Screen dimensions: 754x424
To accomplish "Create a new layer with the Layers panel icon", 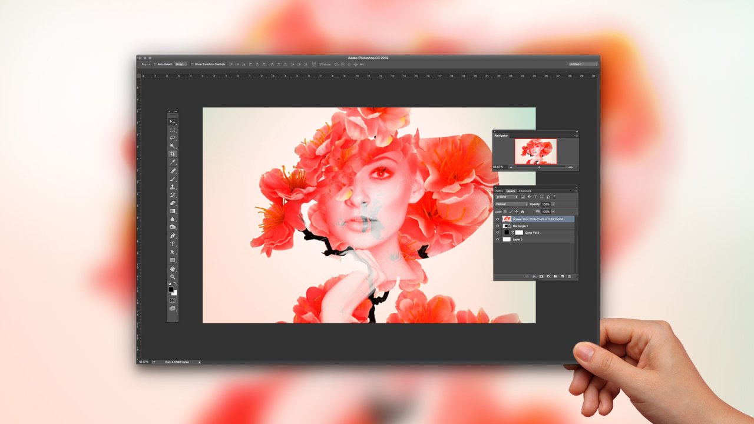I will coord(563,276).
